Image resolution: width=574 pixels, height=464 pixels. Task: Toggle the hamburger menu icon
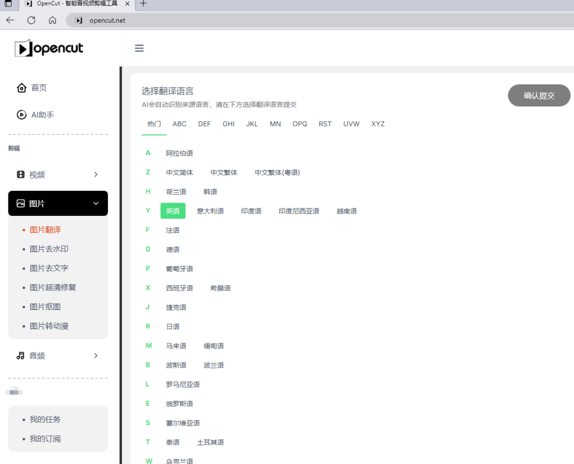click(x=139, y=48)
